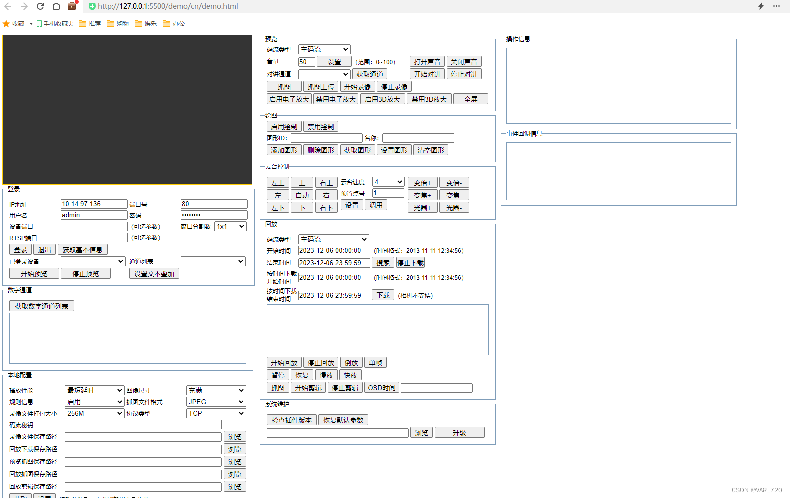This screenshot has height=498, width=790.
Task: Click the 退出 logout button
Action: coord(44,250)
